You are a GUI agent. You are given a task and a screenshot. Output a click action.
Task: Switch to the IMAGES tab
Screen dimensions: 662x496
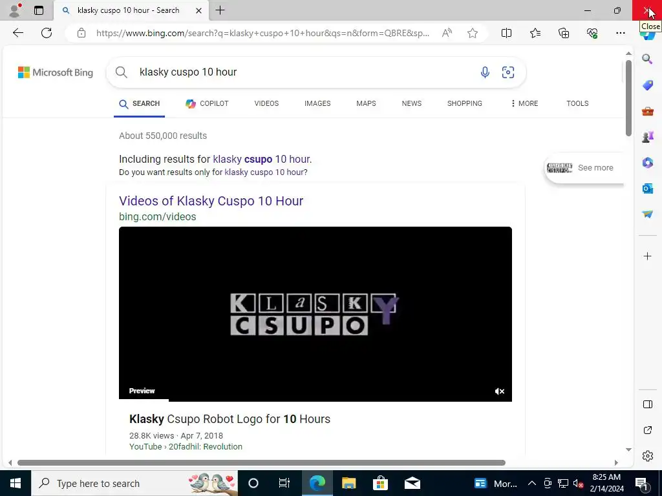pyautogui.click(x=317, y=103)
